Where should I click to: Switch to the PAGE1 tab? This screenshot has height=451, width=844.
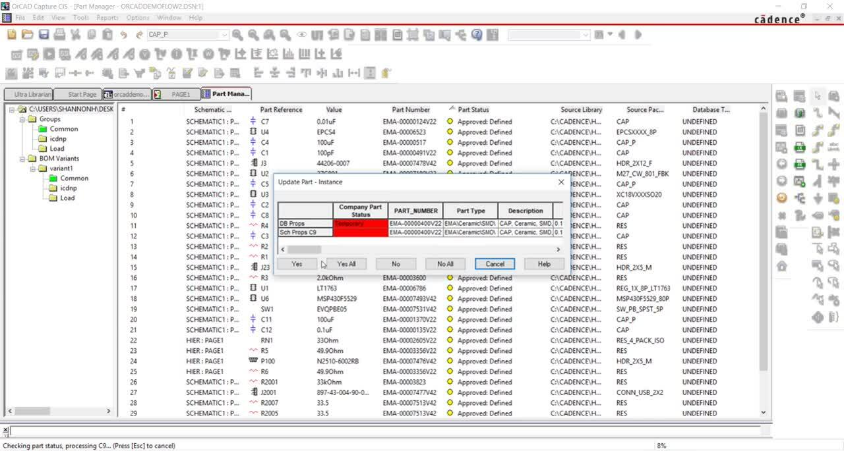(175, 94)
